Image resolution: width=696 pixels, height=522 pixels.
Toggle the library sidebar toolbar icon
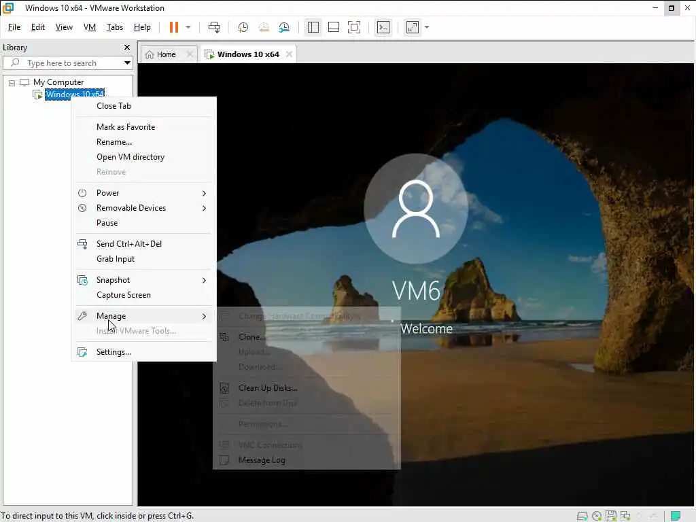[x=313, y=27]
